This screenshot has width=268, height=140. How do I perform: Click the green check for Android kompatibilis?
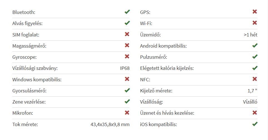[255, 45]
